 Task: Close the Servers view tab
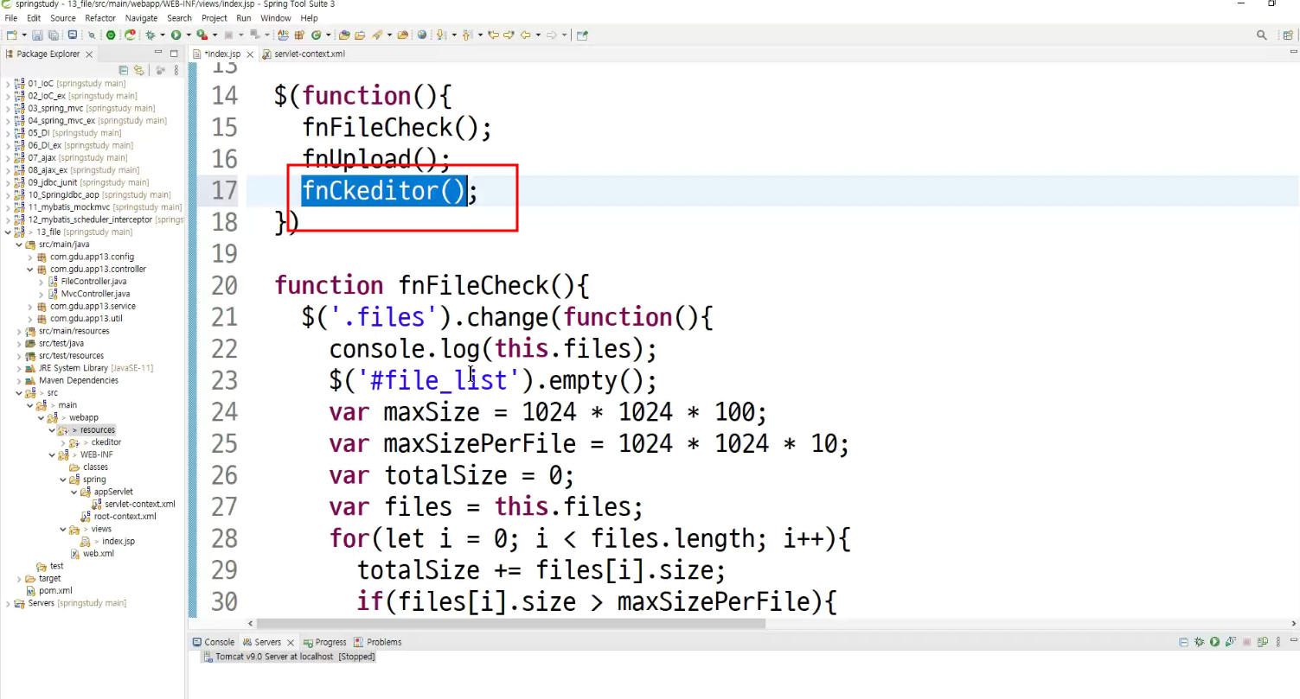click(x=291, y=643)
